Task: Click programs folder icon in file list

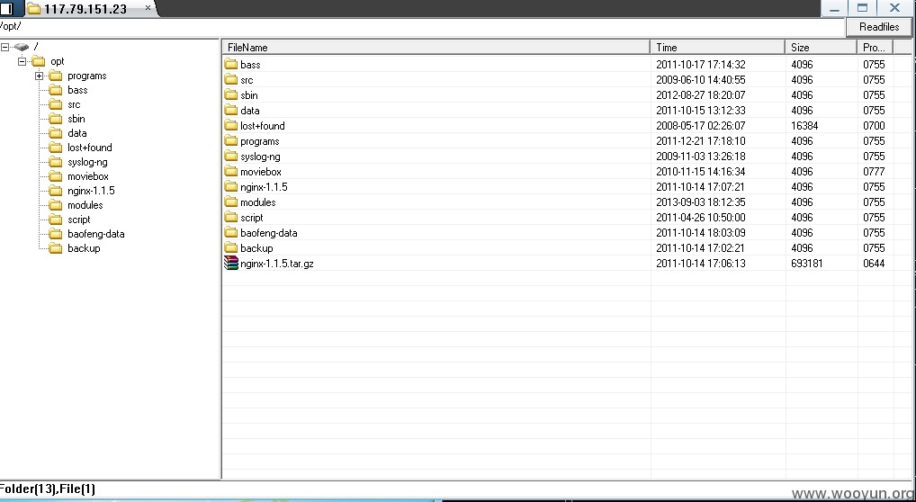Action: pos(230,141)
